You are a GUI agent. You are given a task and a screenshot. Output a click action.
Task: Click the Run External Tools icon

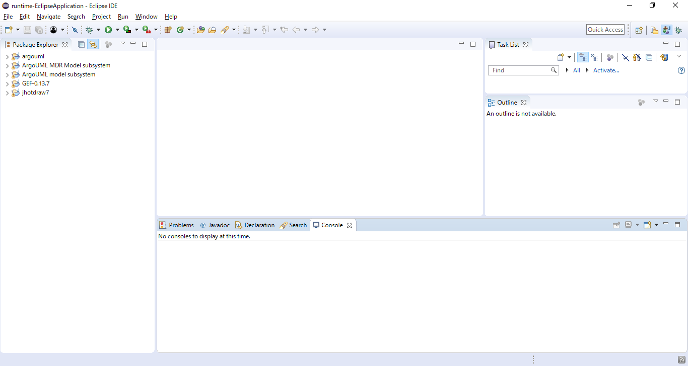pyautogui.click(x=146, y=30)
